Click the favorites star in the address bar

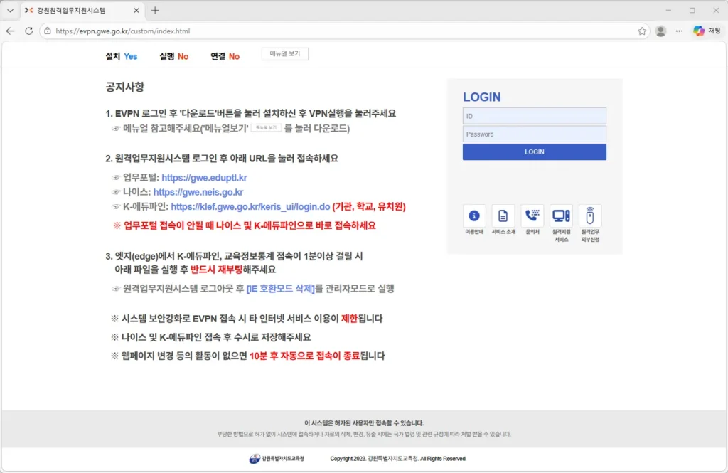click(x=641, y=31)
